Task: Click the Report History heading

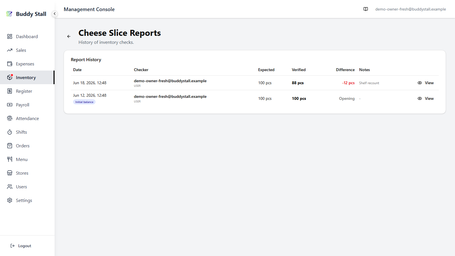Action: click(x=86, y=60)
